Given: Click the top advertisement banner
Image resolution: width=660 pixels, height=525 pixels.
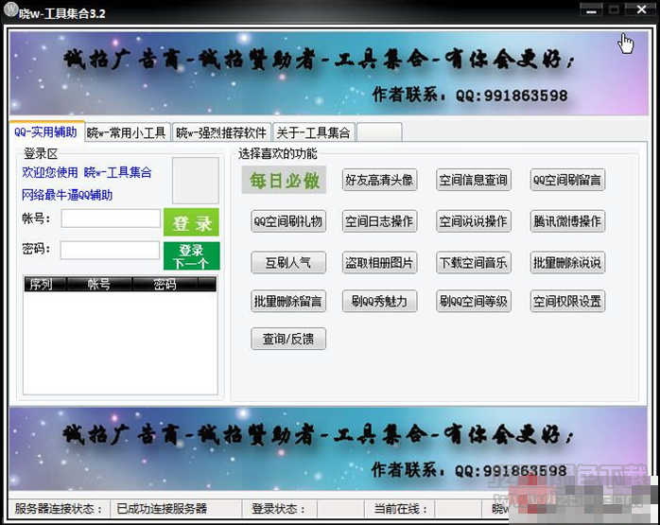Looking at the screenshot, I should click(x=329, y=73).
